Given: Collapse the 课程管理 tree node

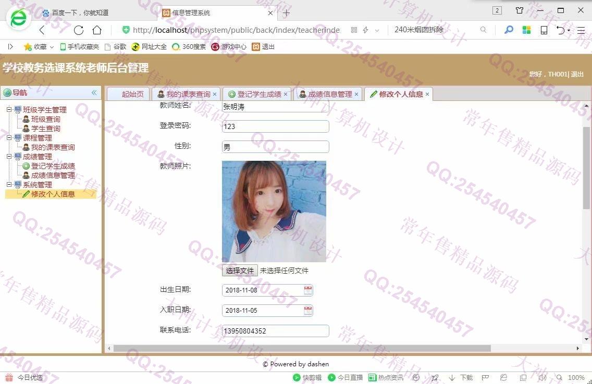Looking at the screenshot, I should tap(9, 138).
